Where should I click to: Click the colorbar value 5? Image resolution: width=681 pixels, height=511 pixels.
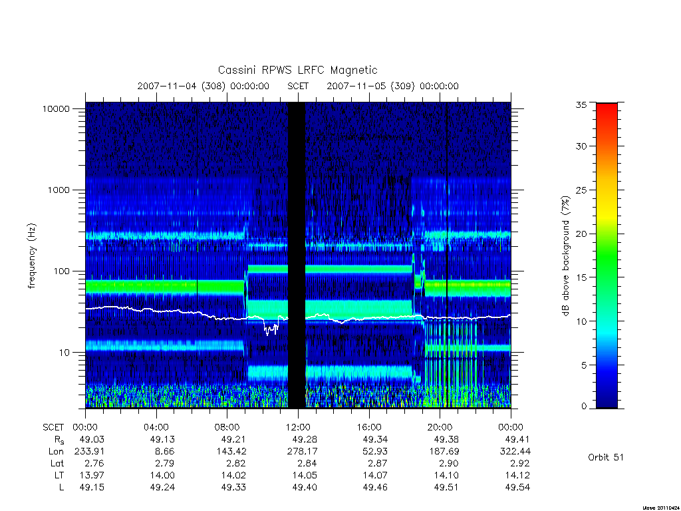[x=583, y=365]
